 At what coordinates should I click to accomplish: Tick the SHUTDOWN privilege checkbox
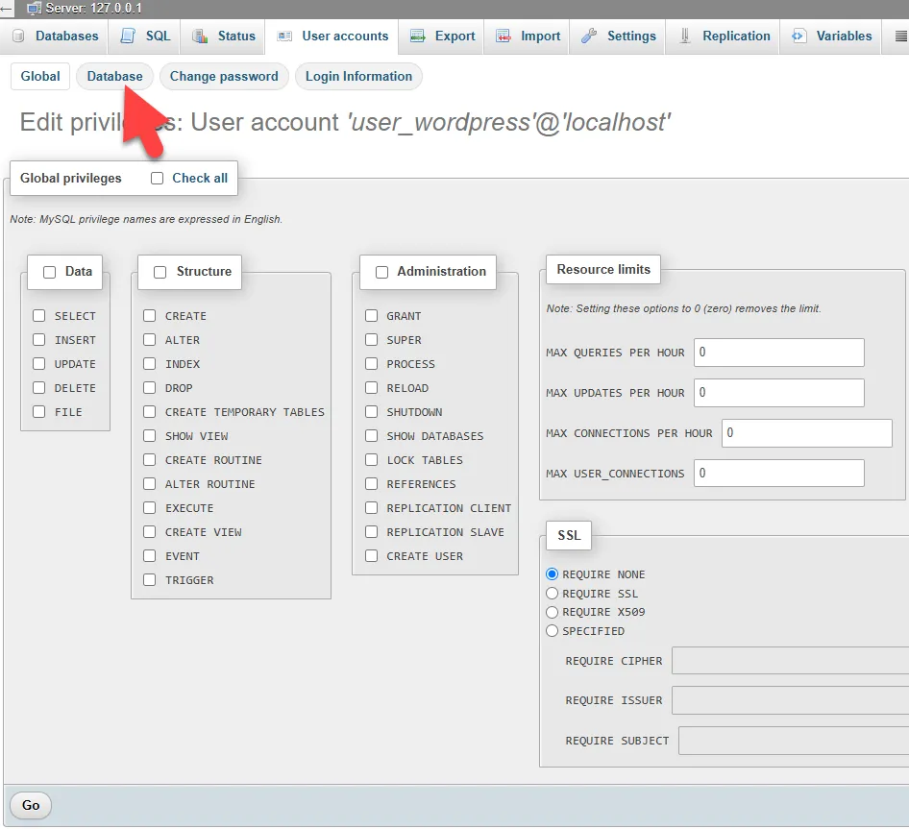pos(371,411)
